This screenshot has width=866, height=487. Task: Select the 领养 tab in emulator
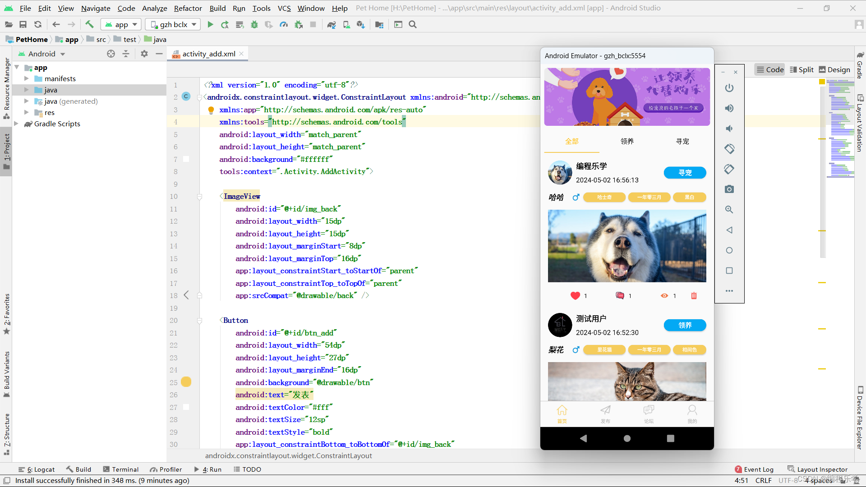click(x=627, y=141)
